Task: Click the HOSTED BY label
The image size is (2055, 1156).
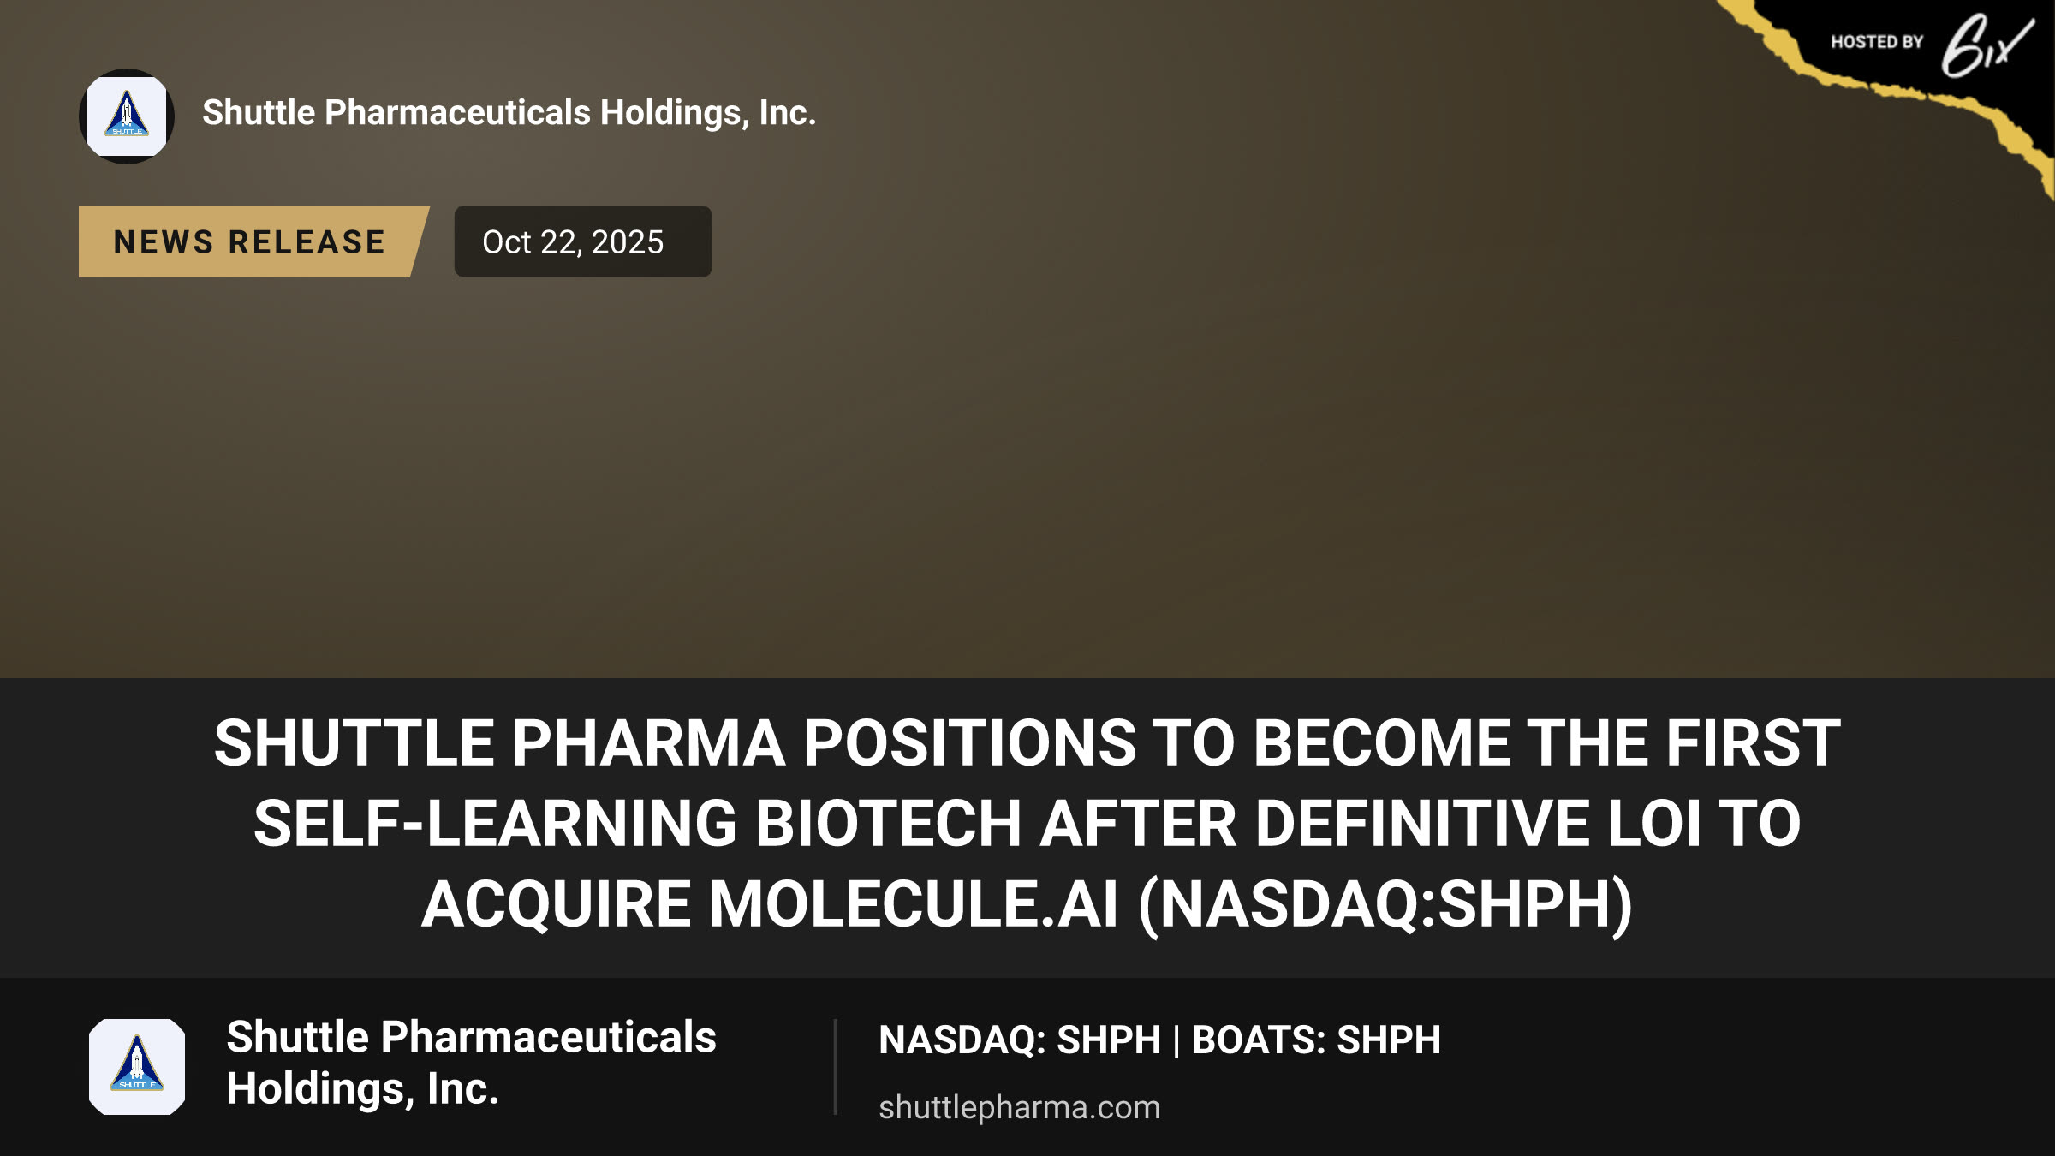Action: tap(1877, 42)
